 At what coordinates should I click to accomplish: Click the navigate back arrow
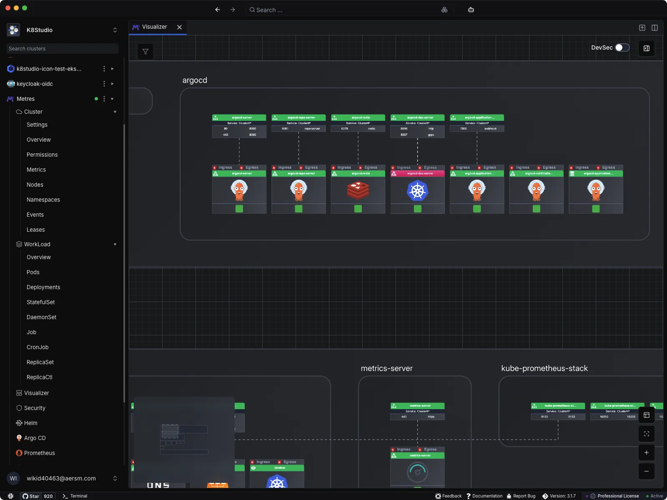point(218,10)
